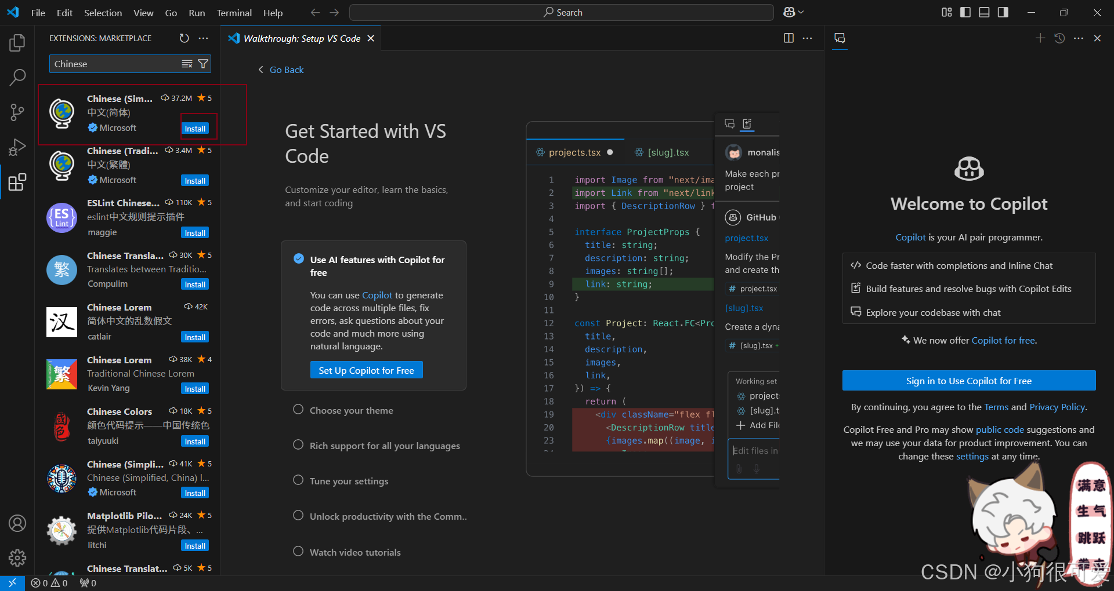Open the Help menu

click(x=273, y=13)
